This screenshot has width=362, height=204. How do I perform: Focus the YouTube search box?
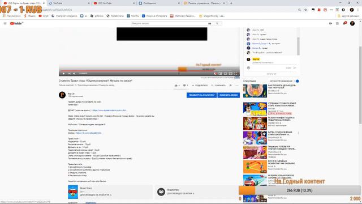(x=170, y=23)
